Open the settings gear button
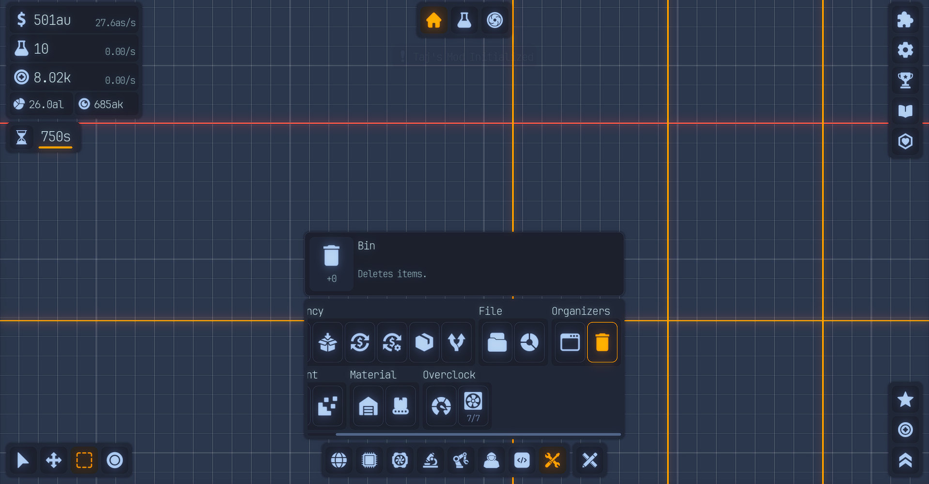Viewport: 929px width, 484px height. pyautogui.click(x=905, y=50)
